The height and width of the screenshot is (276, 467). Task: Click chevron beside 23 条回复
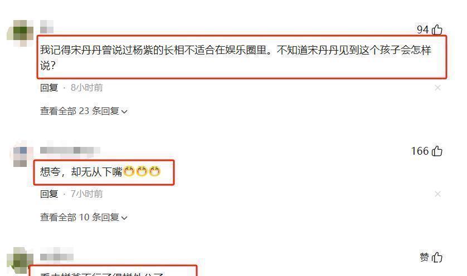124,112
